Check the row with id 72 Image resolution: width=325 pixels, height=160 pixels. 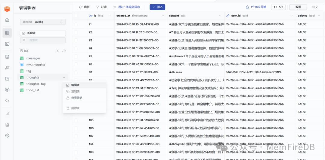(76, 32)
